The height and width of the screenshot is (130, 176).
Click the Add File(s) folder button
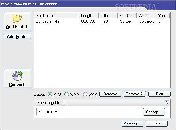pyautogui.click(x=17, y=21)
